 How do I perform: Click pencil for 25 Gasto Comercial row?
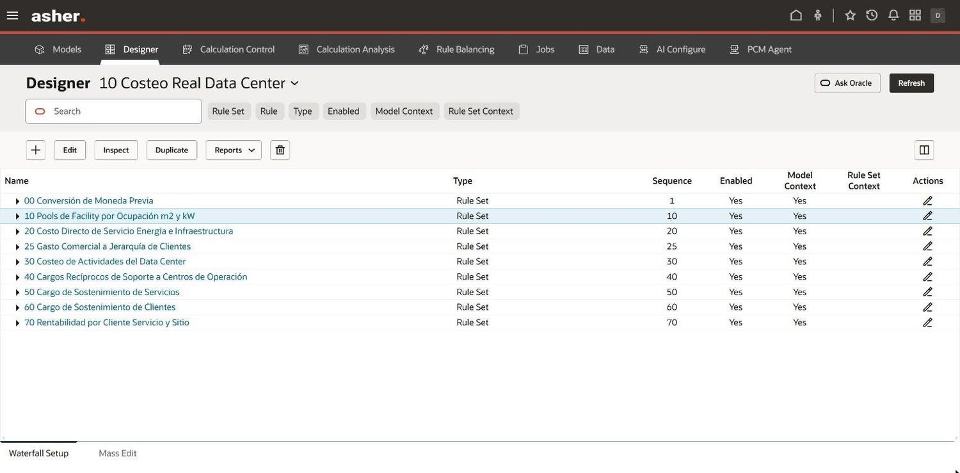click(x=928, y=246)
